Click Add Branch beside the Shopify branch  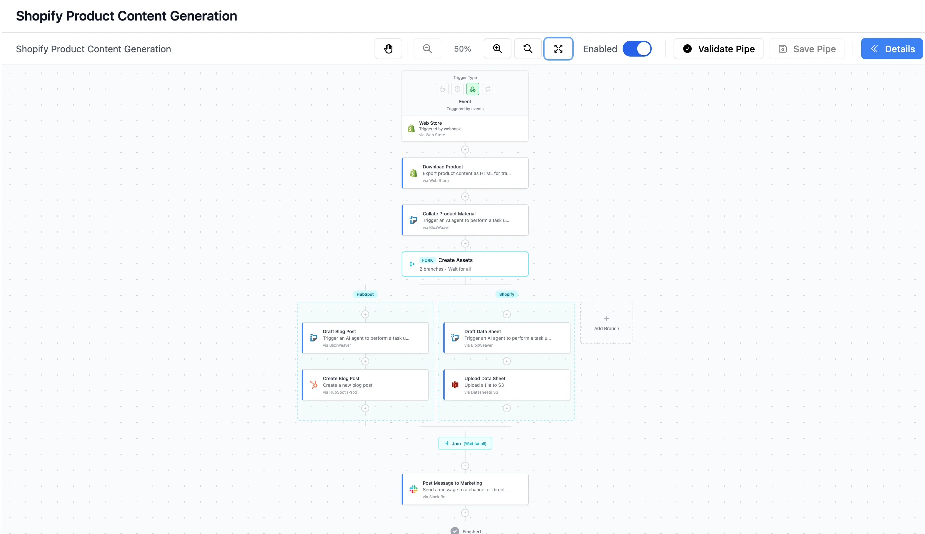click(606, 323)
